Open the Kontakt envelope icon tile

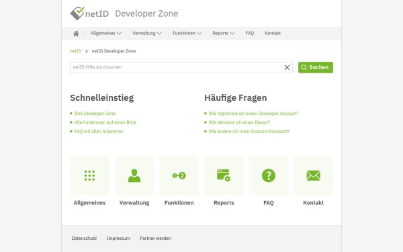tap(313, 175)
